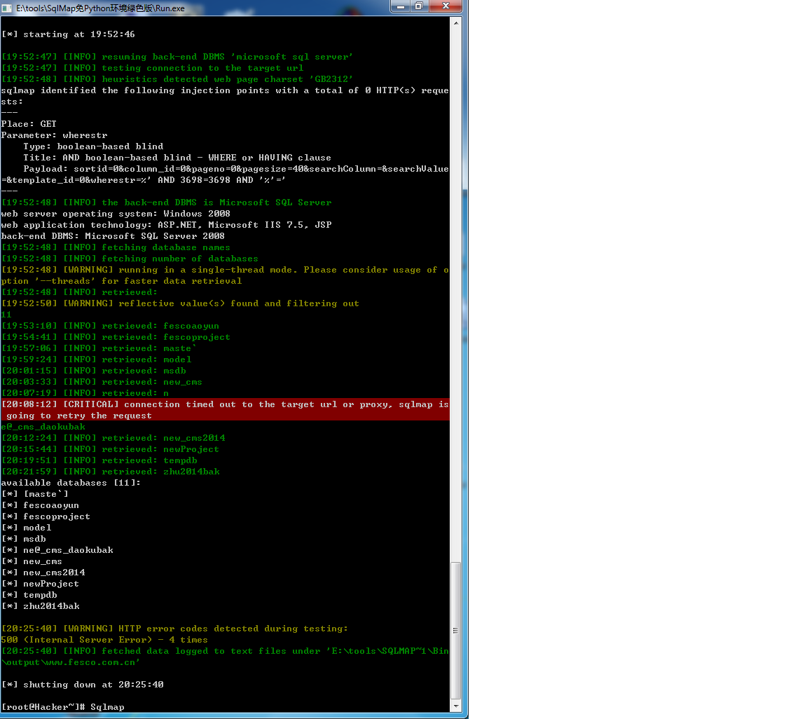
Task: Click 'retrieved: fescoaoyun' log line
Action: 110,326
